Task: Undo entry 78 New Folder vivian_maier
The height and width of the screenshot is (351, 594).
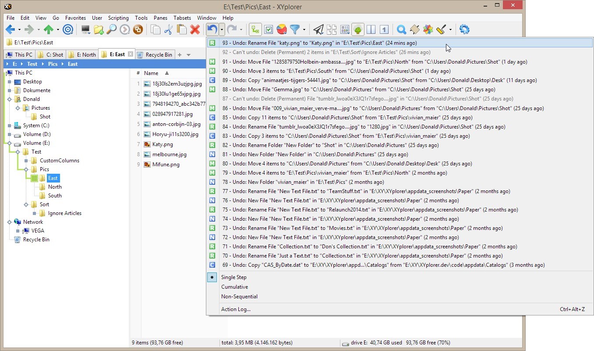Action: coord(400,182)
